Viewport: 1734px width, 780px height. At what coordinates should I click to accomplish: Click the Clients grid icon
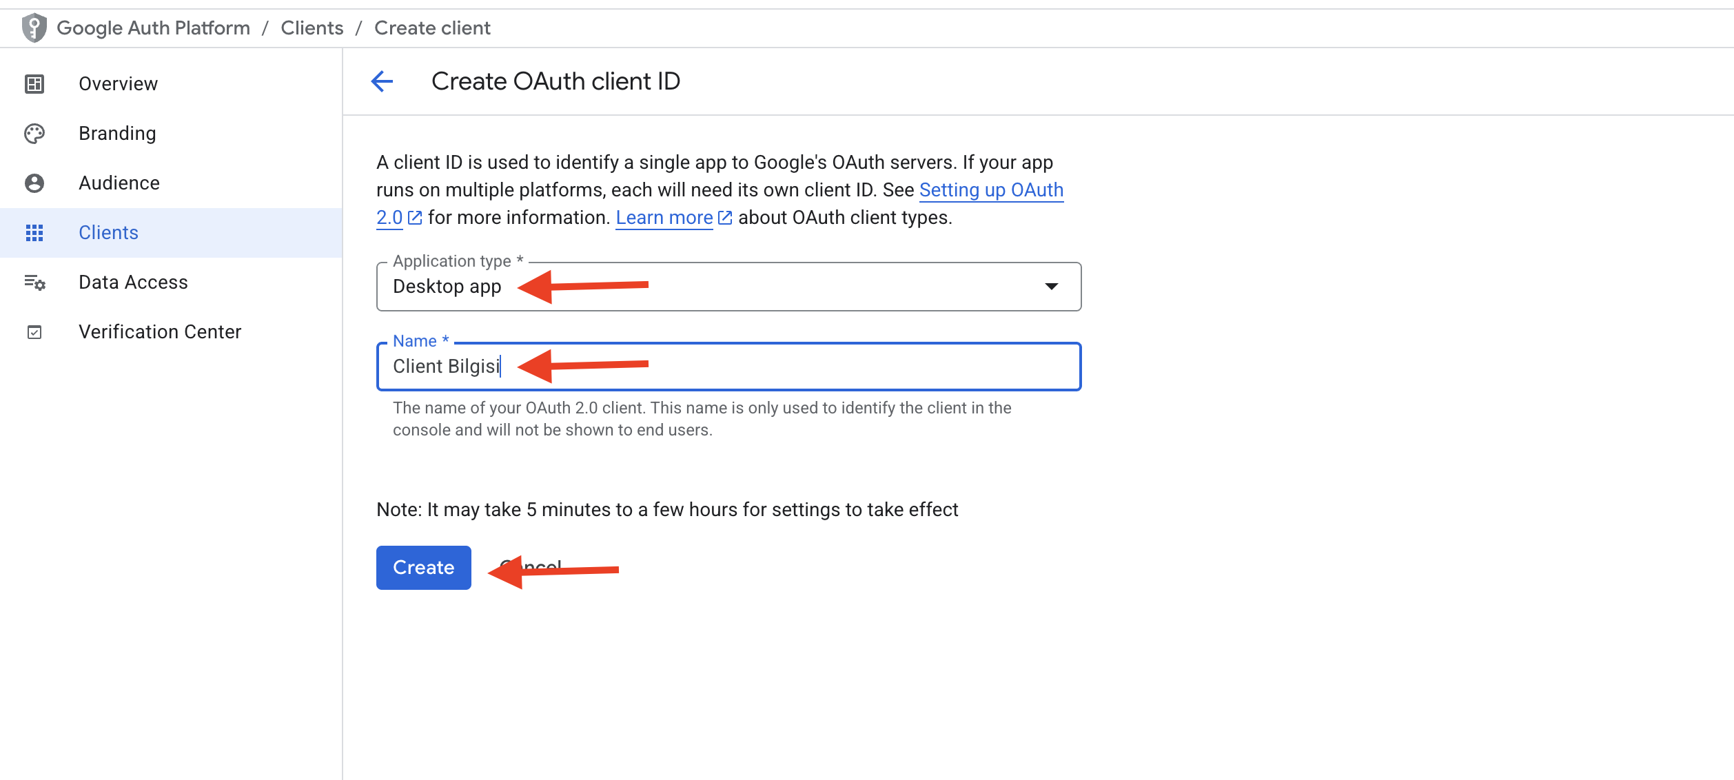34,233
